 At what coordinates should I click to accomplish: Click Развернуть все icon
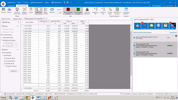[x=95, y=11]
